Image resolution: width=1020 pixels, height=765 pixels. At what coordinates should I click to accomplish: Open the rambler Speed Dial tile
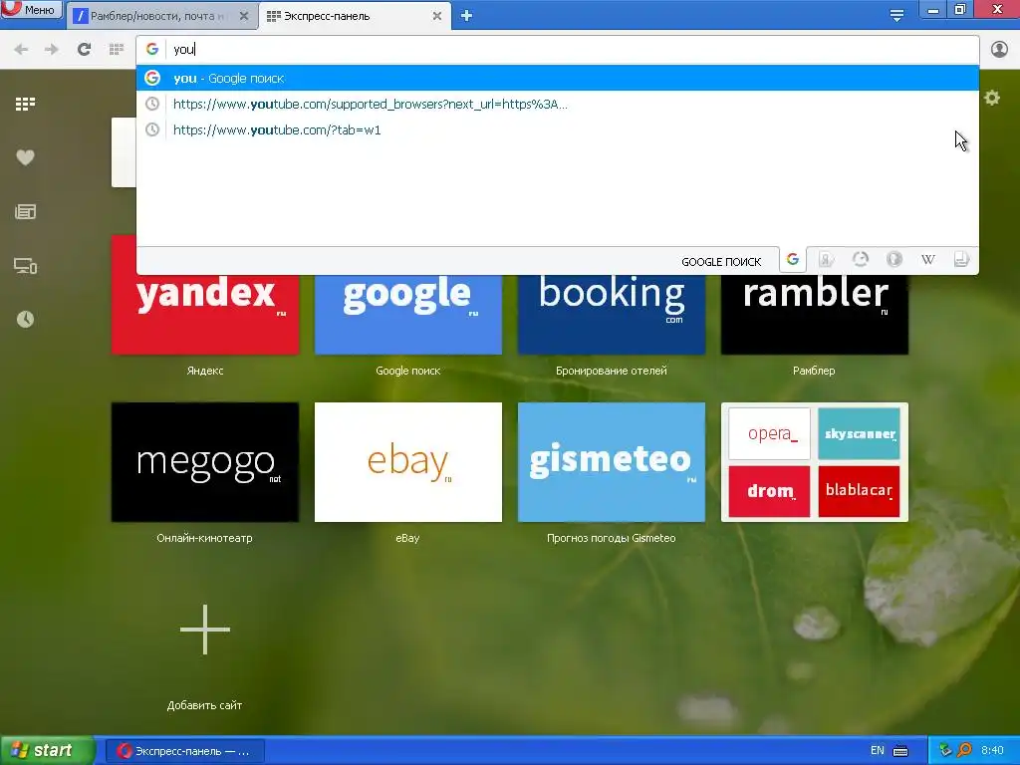pos(815,314)
